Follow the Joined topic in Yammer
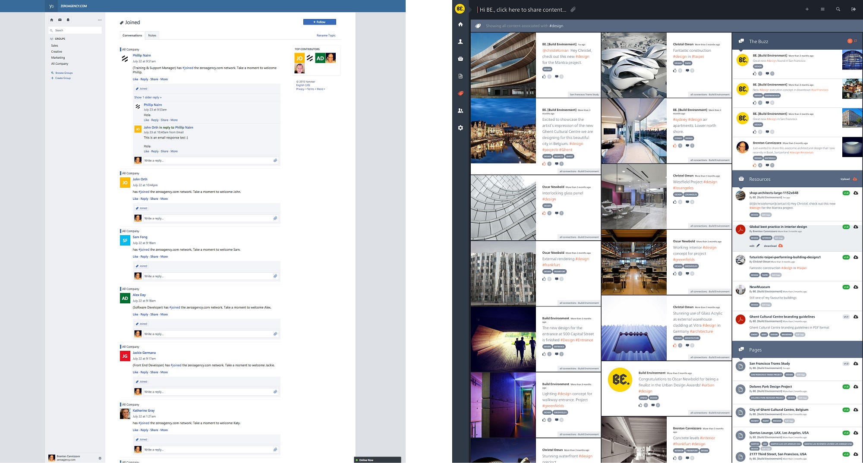Image resolution: width=863 pixels, height=463 pixels. coord(319,22)
